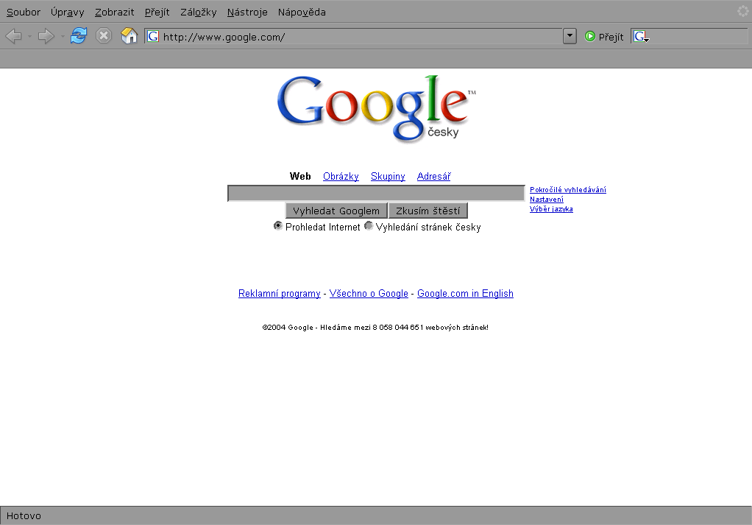This screenshot has width=752, height=525.
Task: Click the activity throbber icon
Action: click(x=743, y=10)
